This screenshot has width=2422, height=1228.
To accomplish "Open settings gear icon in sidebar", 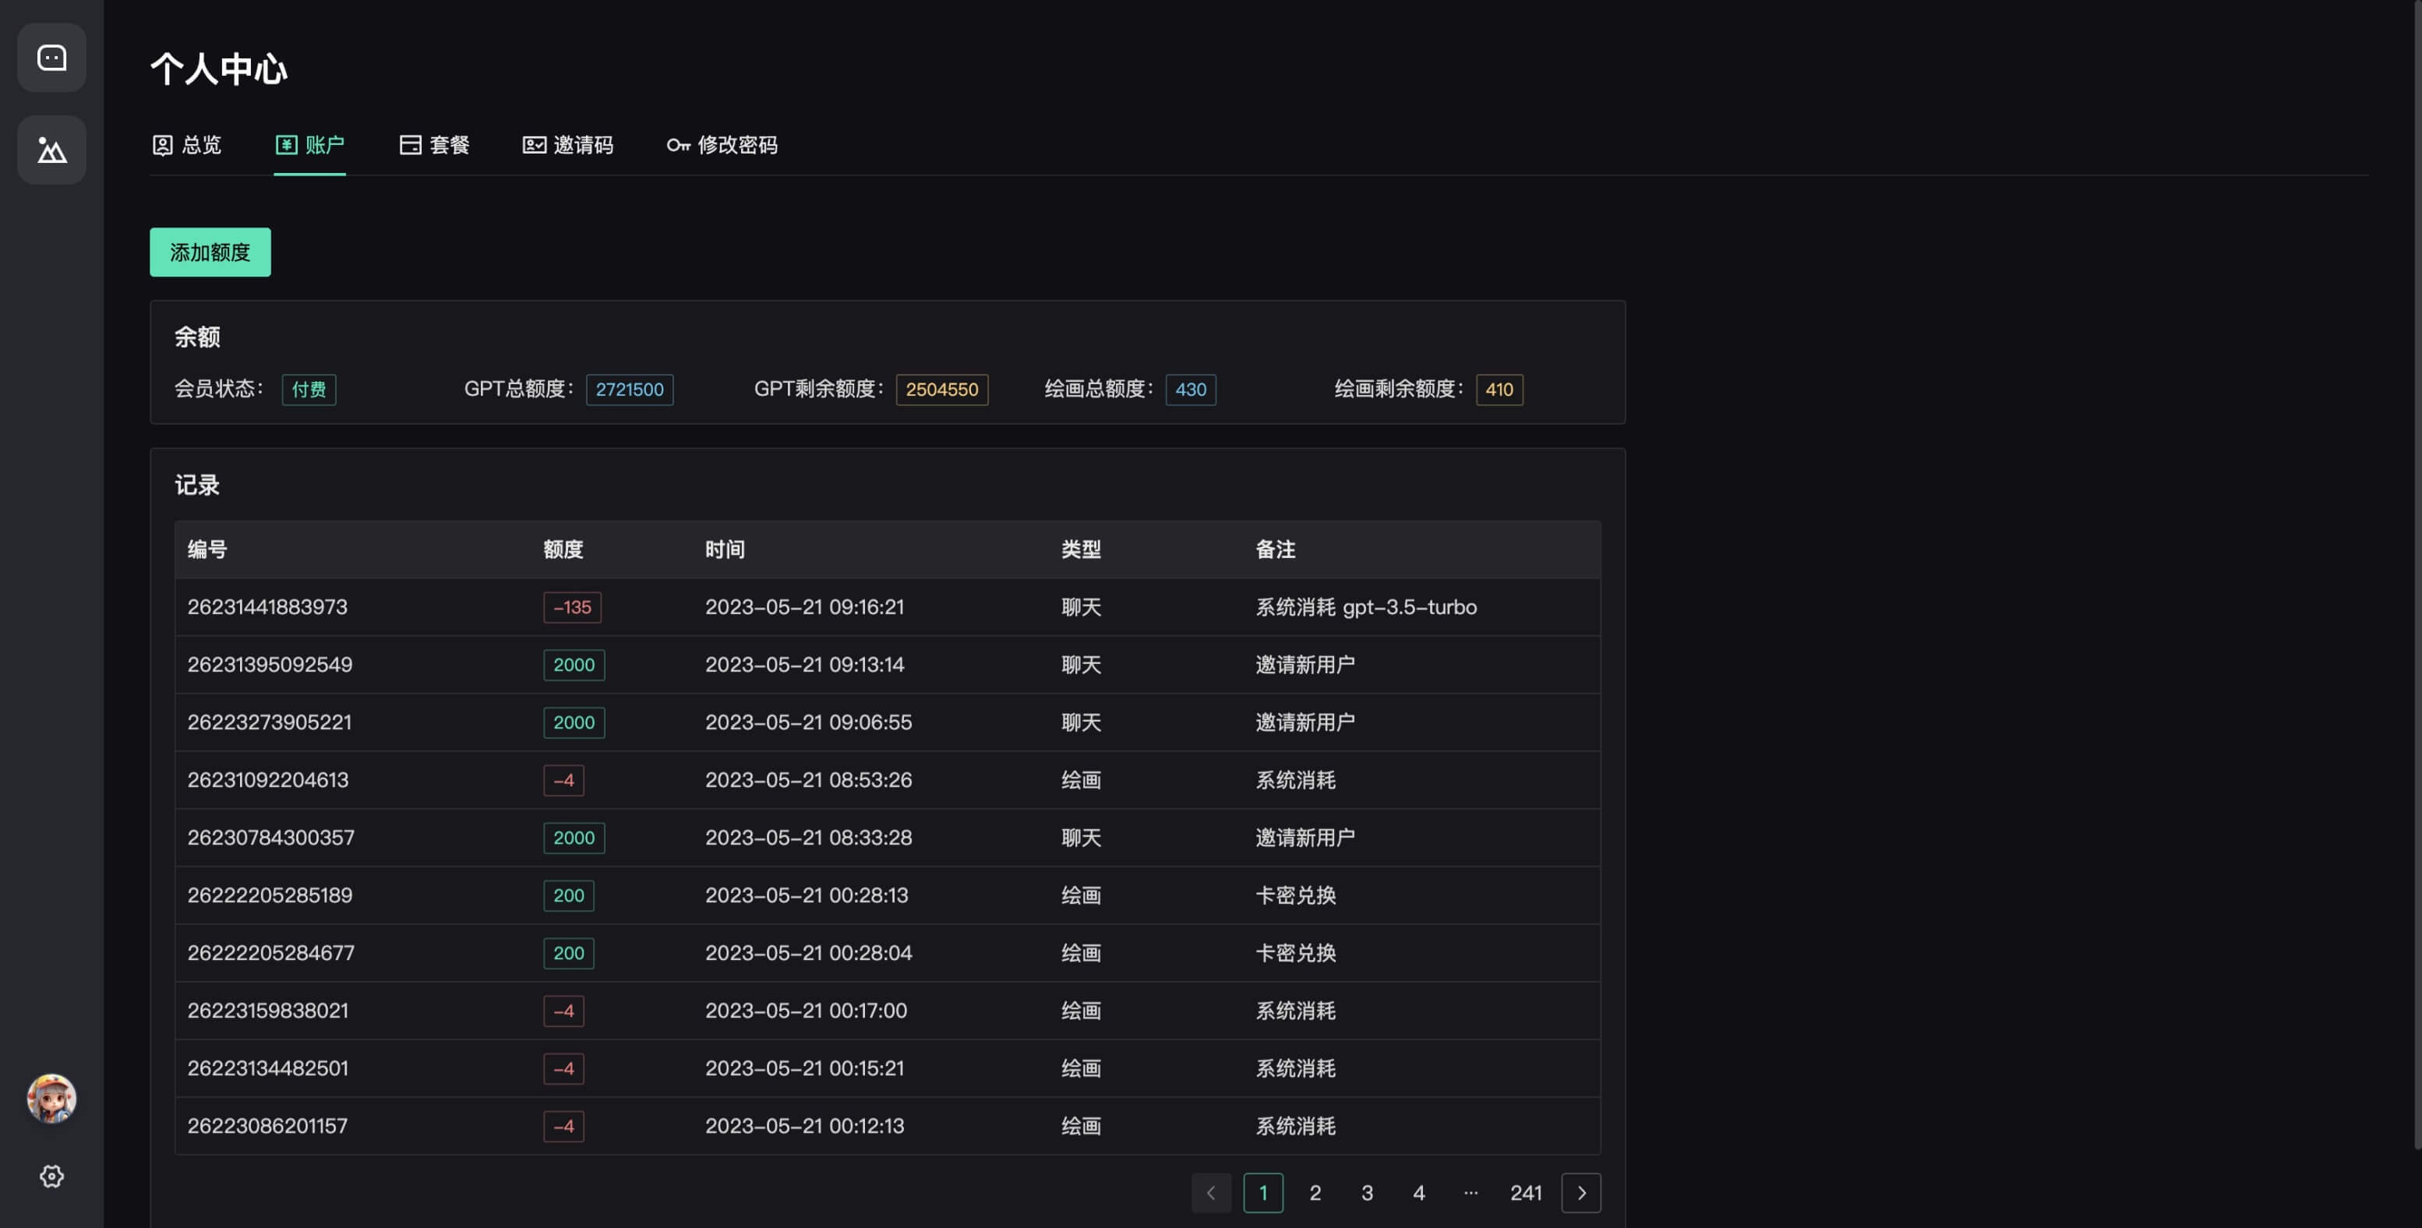I will 51,1177.
